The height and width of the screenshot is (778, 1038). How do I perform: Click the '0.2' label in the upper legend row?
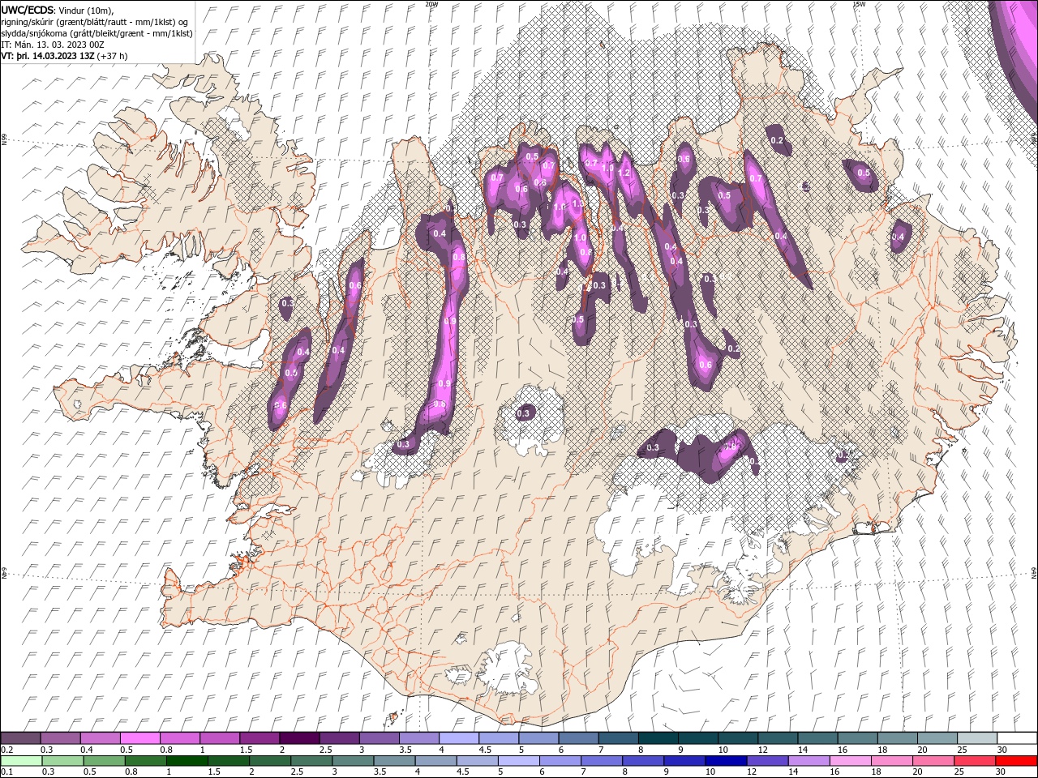6,750
